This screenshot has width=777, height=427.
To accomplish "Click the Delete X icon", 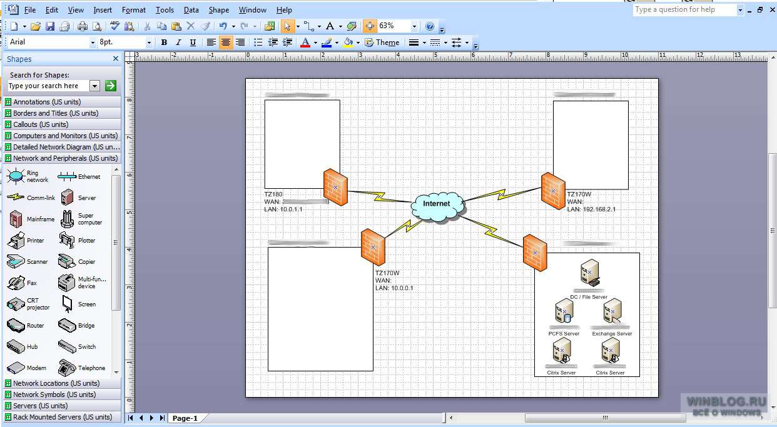I will click(x=190, y=26).
